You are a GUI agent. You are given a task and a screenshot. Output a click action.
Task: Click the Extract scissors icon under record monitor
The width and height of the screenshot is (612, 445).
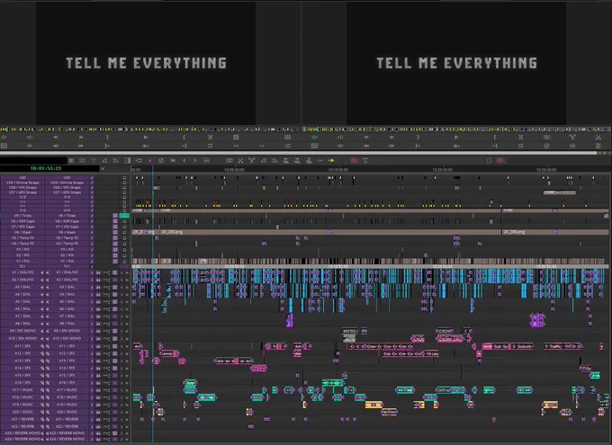click(598, 138)
